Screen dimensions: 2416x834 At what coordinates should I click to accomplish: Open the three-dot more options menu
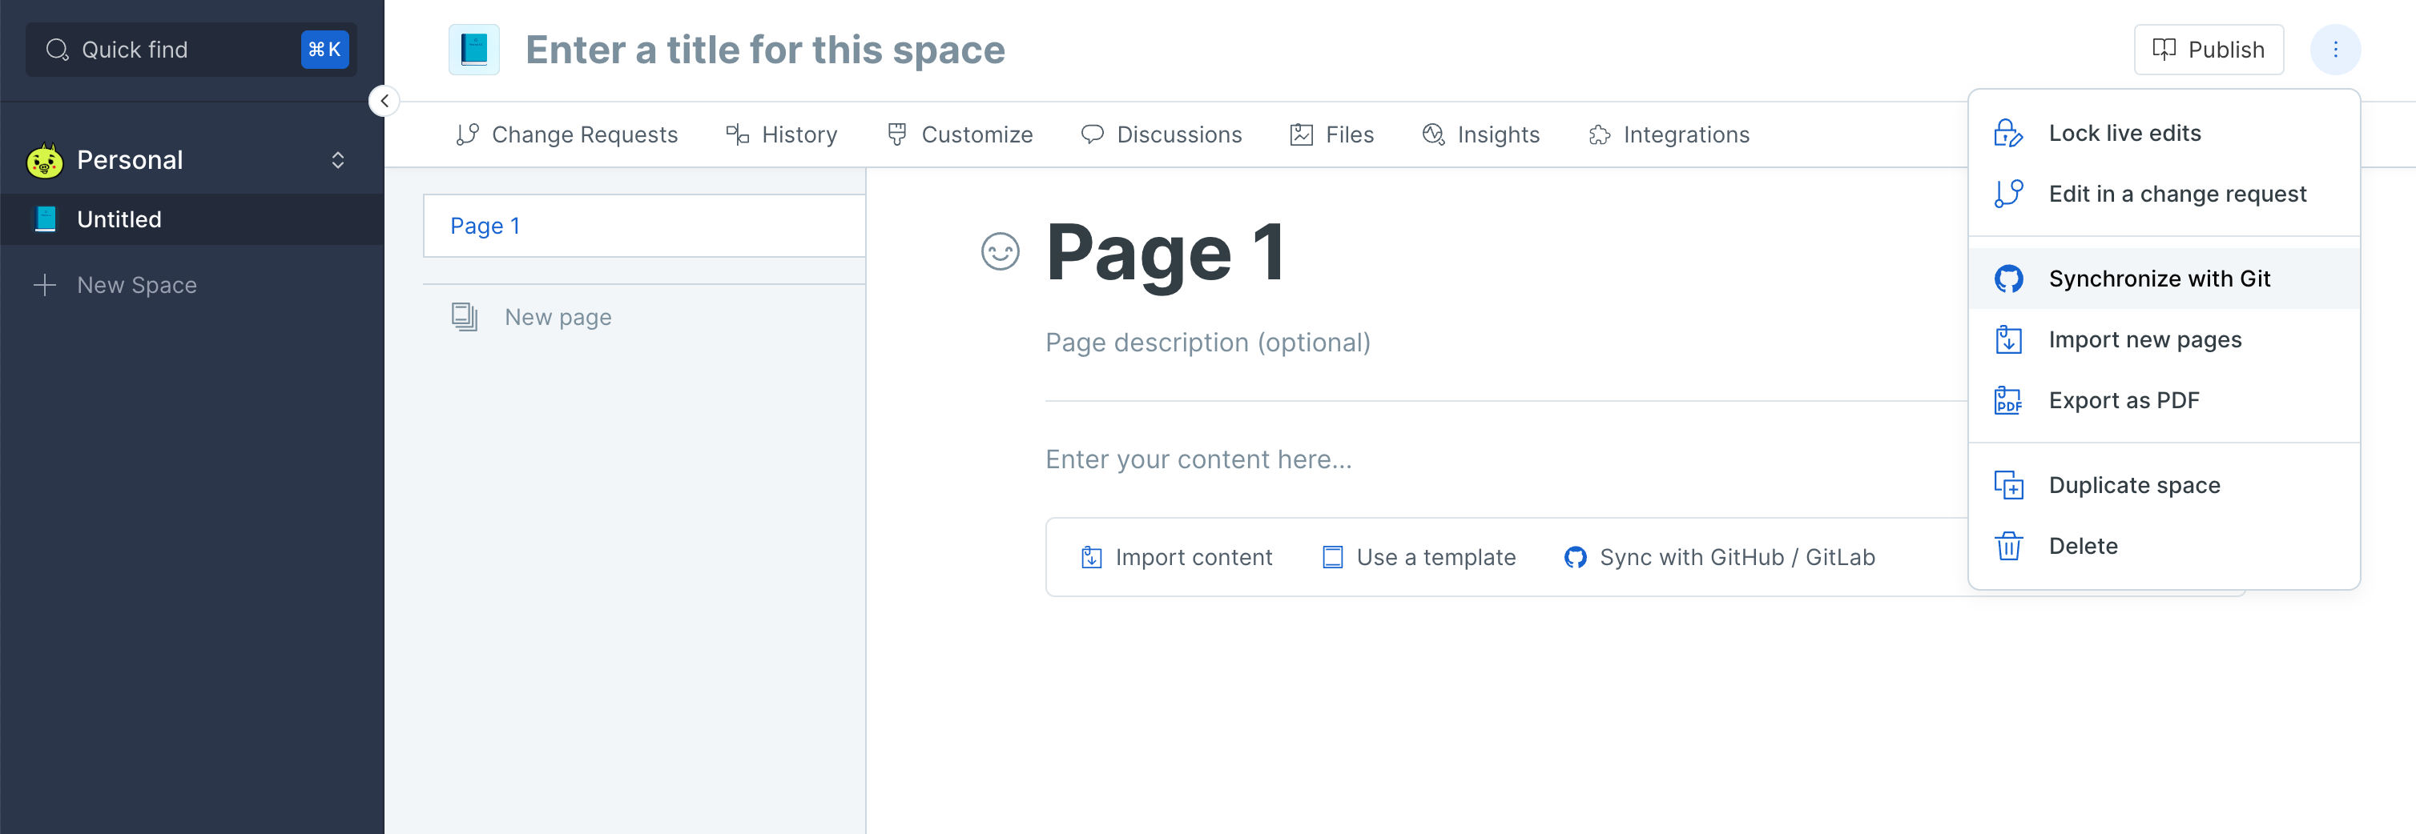click(x=2335, y=50)
